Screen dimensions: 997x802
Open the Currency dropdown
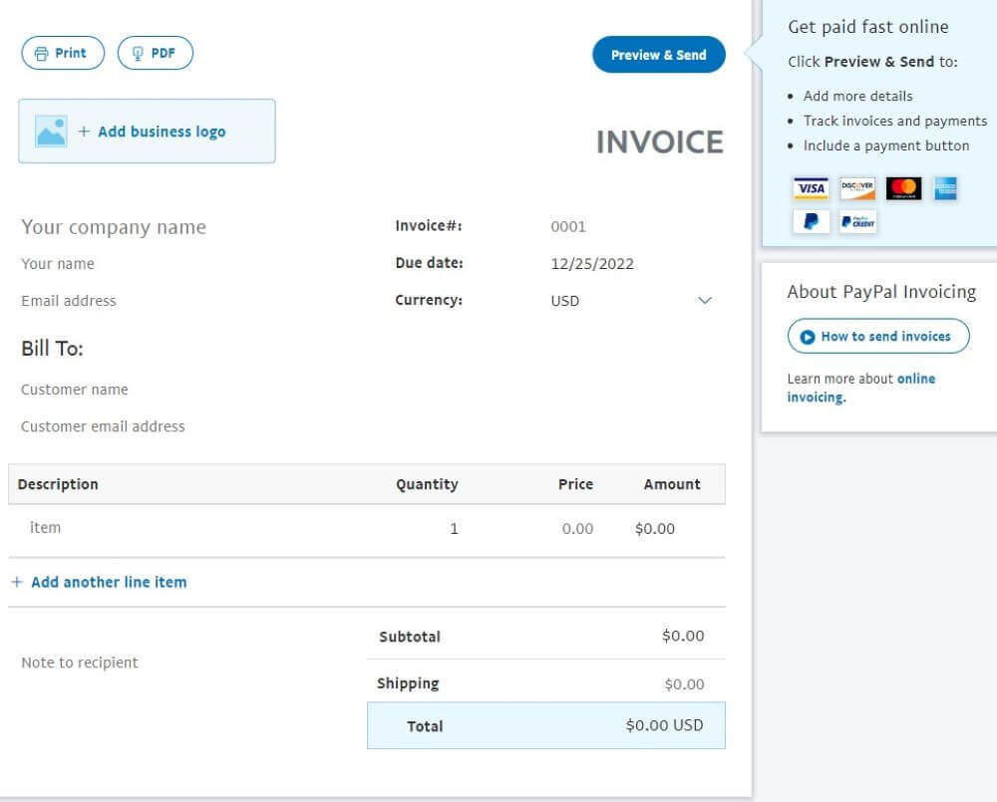(705, 300)
